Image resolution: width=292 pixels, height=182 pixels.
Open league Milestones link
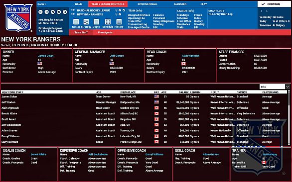point(183,24)
